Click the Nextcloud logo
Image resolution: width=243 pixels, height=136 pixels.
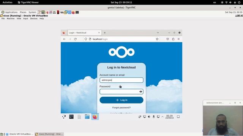[121, 52]
